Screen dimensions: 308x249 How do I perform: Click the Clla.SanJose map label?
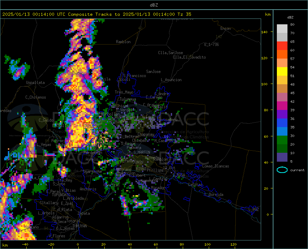point(170,53)
